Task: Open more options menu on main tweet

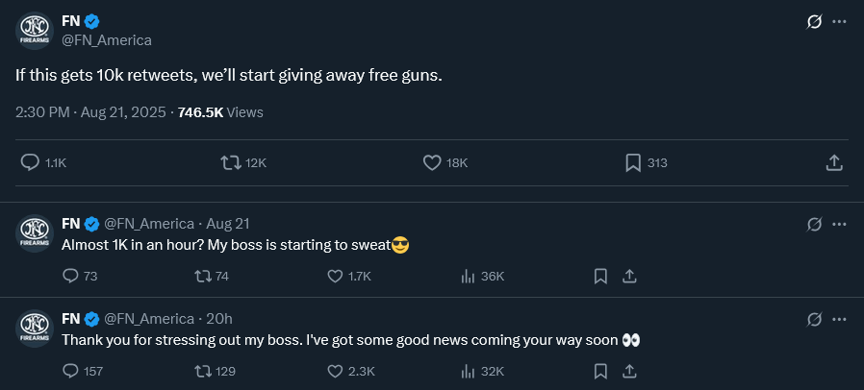Action: 839,21
